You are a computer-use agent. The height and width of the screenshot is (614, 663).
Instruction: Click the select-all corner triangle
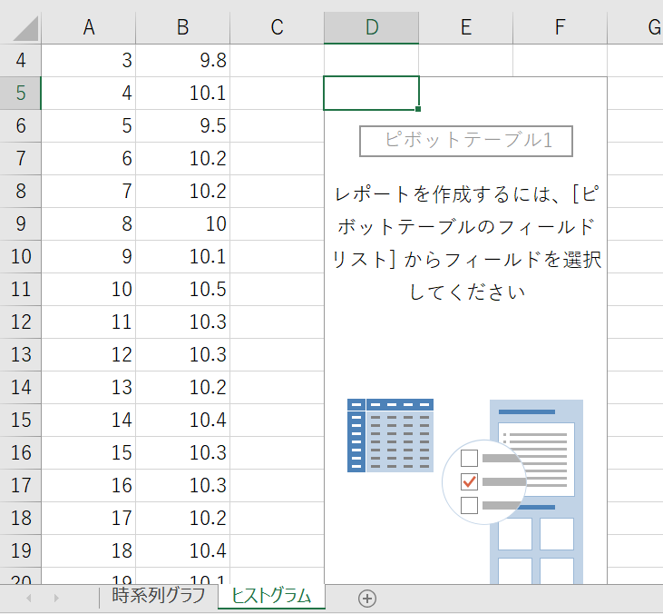click(25, 28)
